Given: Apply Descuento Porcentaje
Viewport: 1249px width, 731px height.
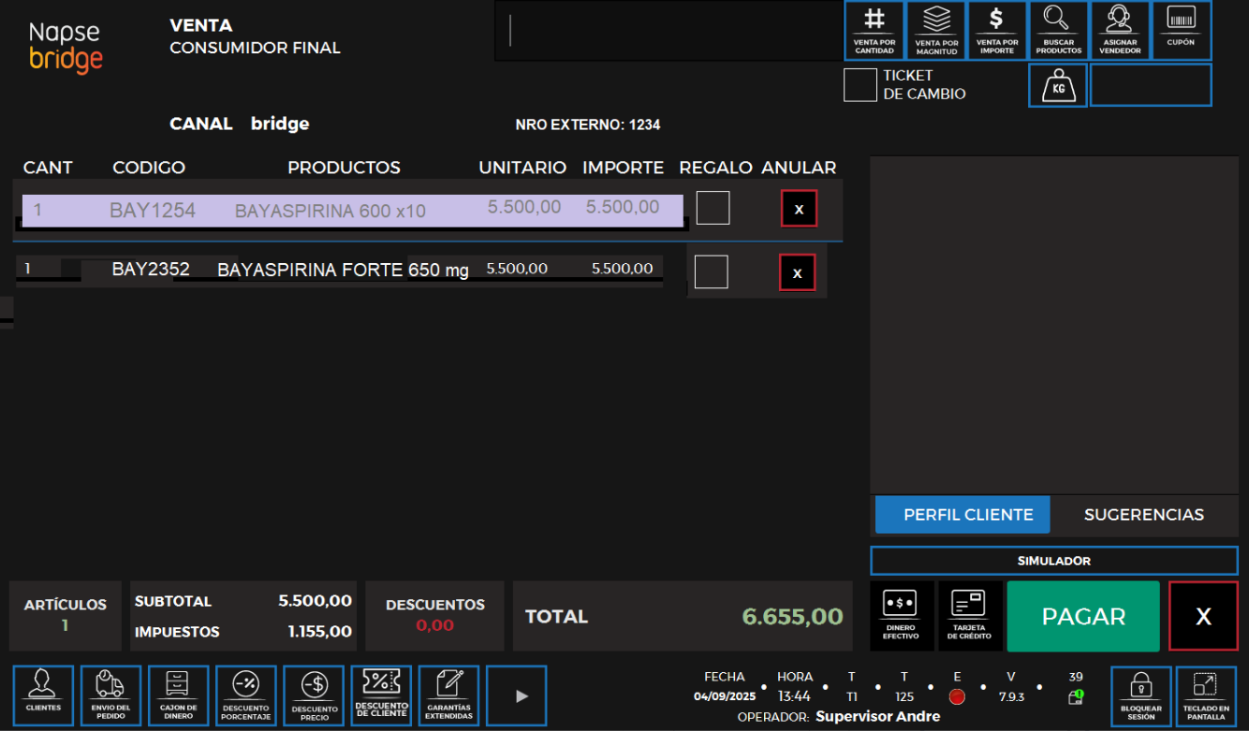Looking at the screenshot, I should pyautogui.click(x=246, y=695).
